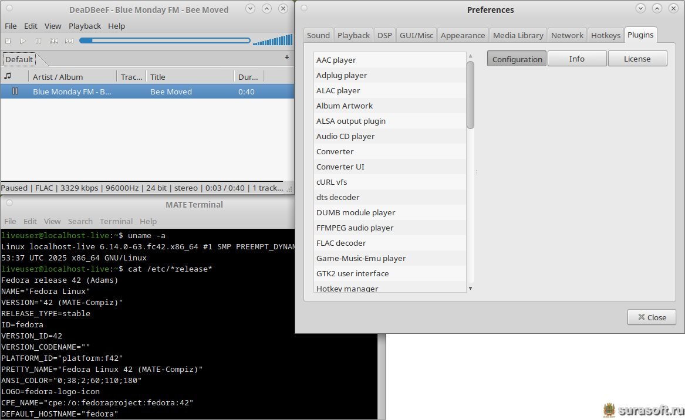Click the plugin list scroll-down arrow

(x=471, y=288)
